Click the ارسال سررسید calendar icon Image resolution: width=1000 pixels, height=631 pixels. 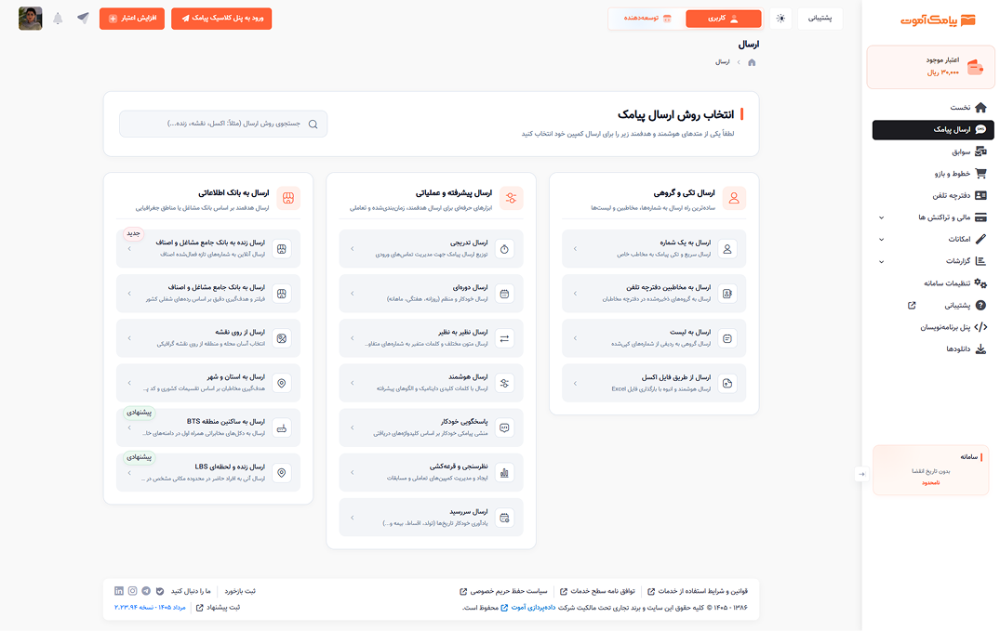pyautogui.click(x=504, y=518)
